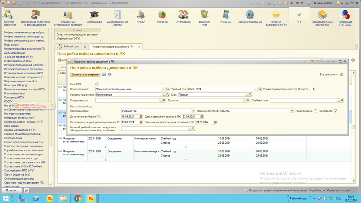The height and width of the screenshot is (203, 361).
Task: Open the Аспирантура section
Action: pyautogui.click(x=95, y=17)
